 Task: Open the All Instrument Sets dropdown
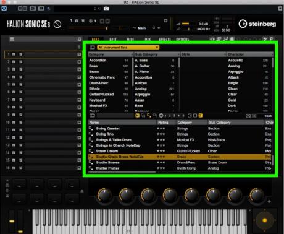point(128,48)
